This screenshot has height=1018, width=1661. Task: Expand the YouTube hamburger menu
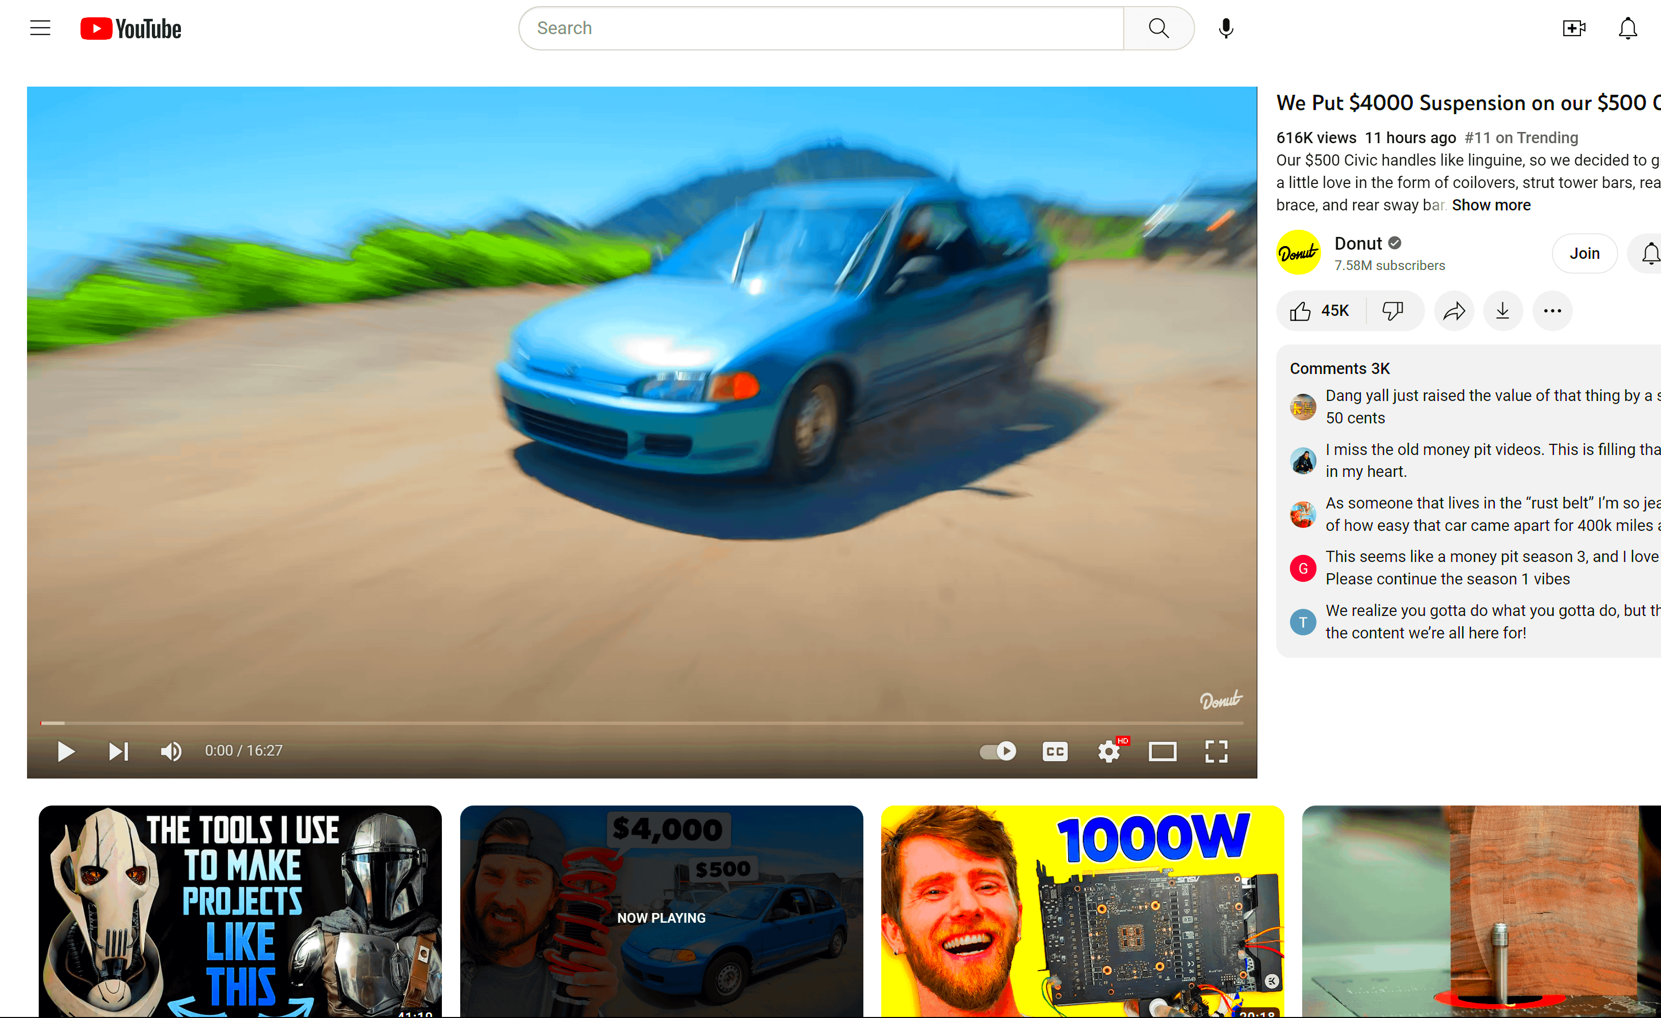(39, 28)
